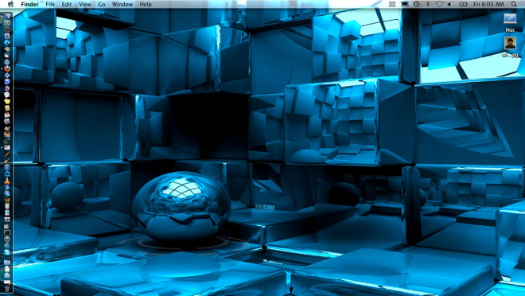Open the Help menu
Viewport: 525px width, 296px height.
(x=146, y=4)
